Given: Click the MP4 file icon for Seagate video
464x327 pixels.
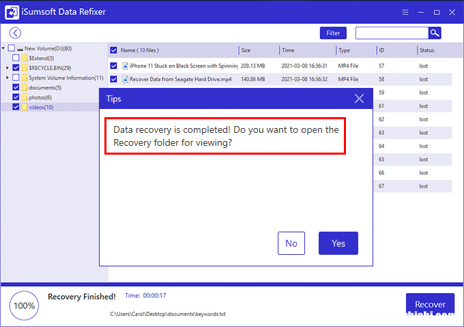Looking at the screenshot, I should (x=126, y=79).
